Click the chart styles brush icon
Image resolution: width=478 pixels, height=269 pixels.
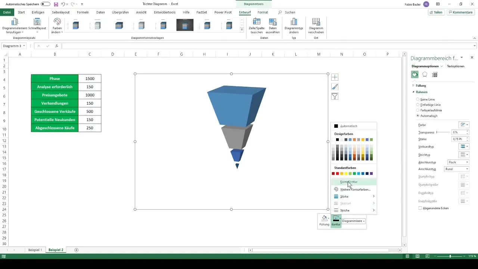point(335,87)
